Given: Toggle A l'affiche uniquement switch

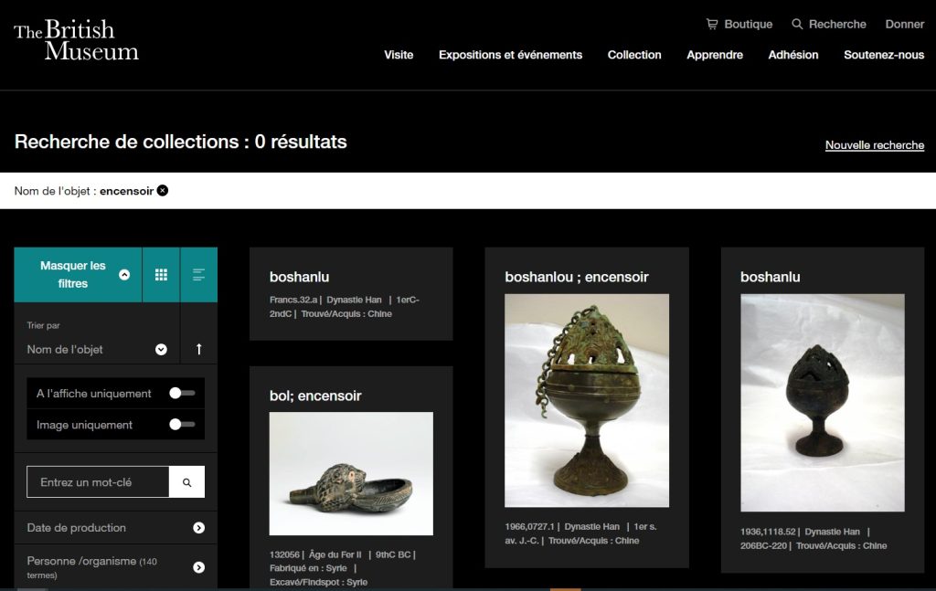Looking at the screenshot, I should pyautogui.click(x=182, y=394).
